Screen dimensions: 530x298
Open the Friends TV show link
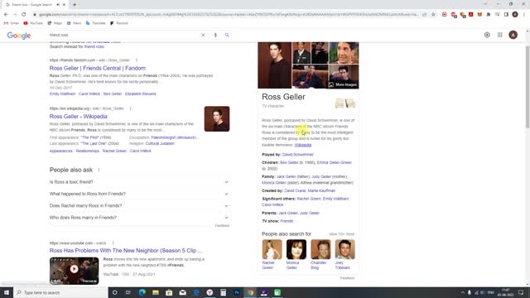point(287,221)
